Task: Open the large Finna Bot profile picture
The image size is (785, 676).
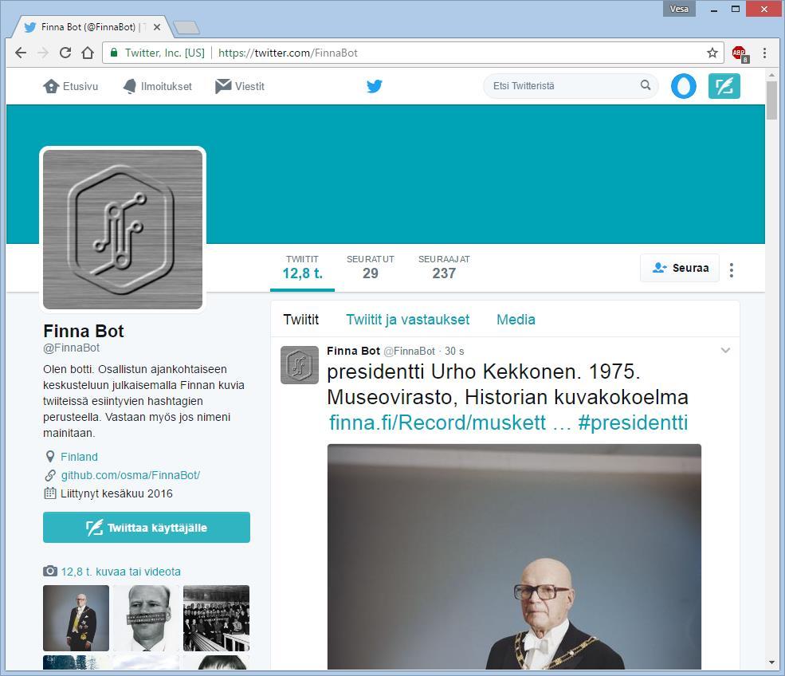Action: tap(123, 230)
